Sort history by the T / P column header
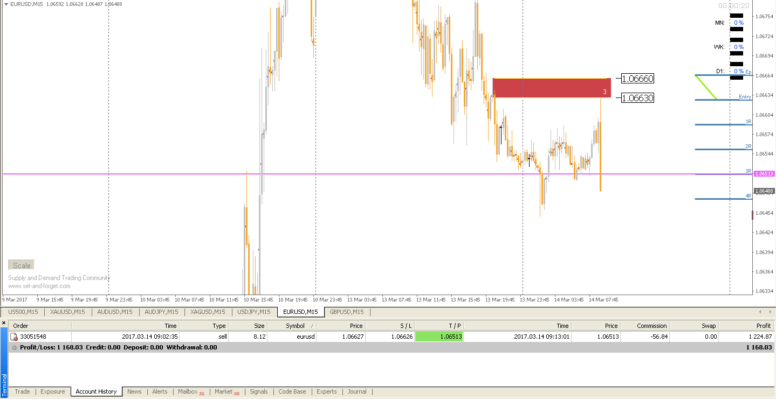The height and width of the screenshot is (399, 776). pos(439,326)
